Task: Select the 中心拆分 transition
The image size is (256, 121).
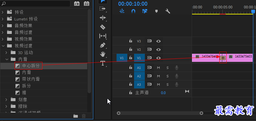Action: (x=31, y=66)
